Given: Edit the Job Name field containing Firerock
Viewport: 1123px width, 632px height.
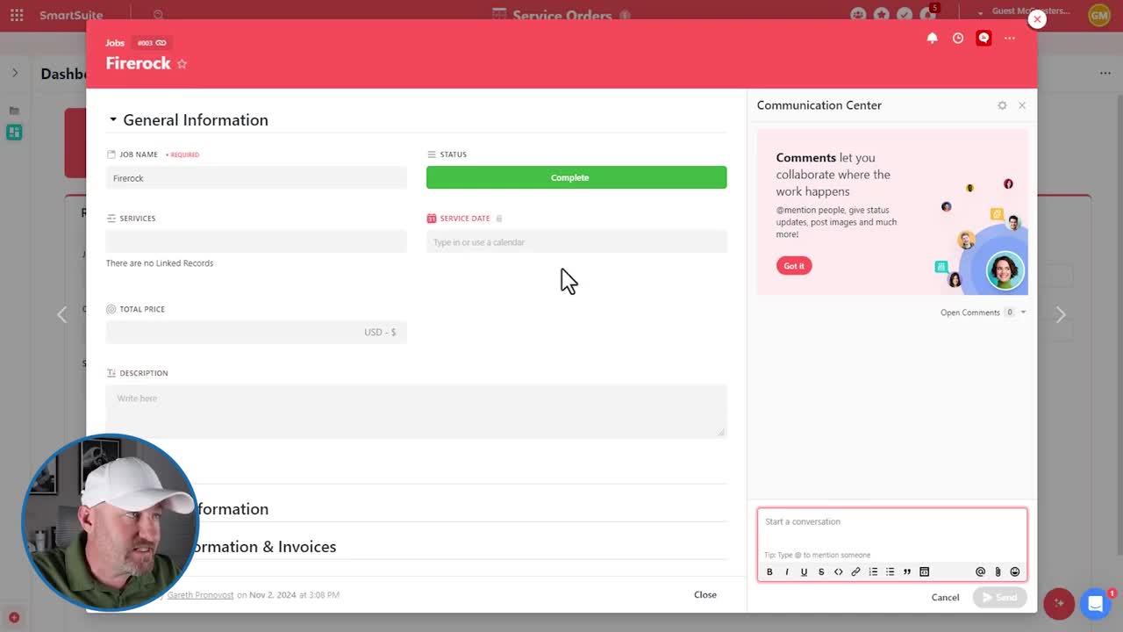Looking at the screenshot, I should point(256,178).
